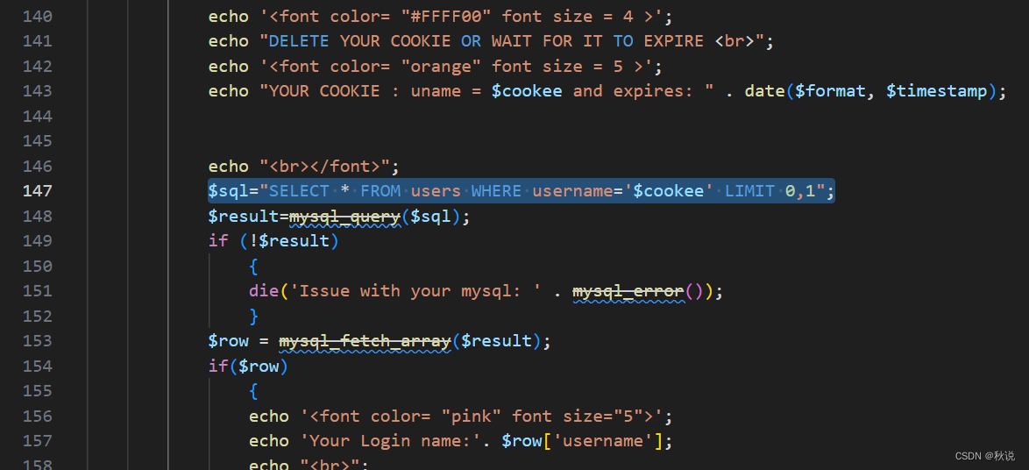Click the $cookee variable on line 143
Image resolution: width=1029 pixels, height=470 pixels.
point(526,91)
